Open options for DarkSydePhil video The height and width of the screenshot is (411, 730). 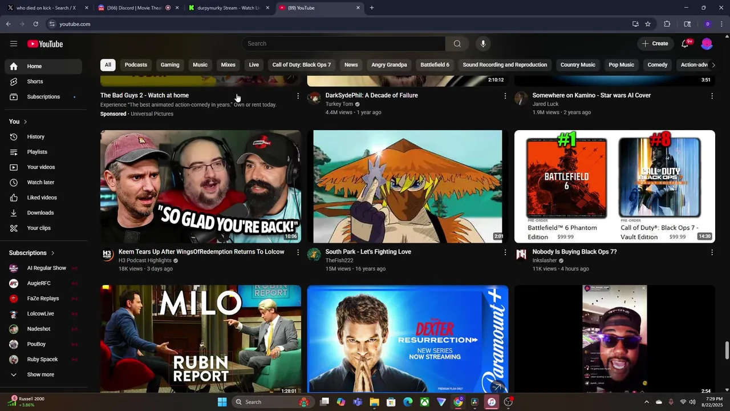point(505,96)
